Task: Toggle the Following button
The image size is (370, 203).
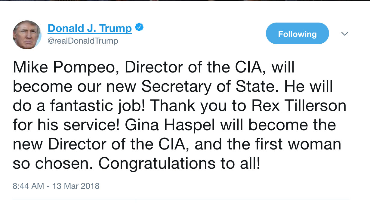Action: click(297, 34)
